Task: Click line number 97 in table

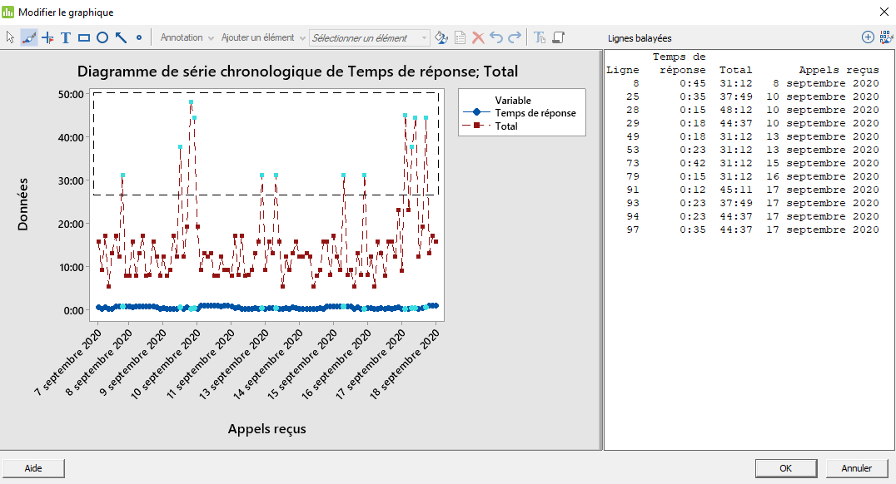Action: (633, 230)
